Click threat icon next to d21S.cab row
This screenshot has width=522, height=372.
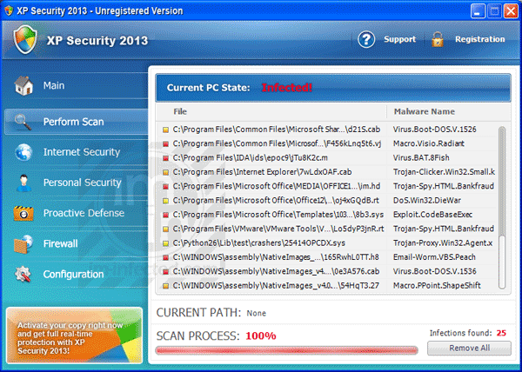pos(165,130)
